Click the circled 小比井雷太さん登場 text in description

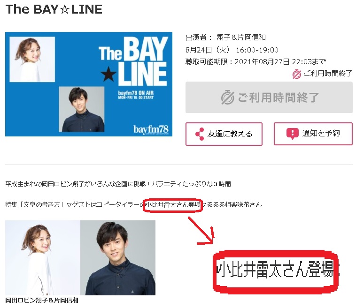coord(172,205)
